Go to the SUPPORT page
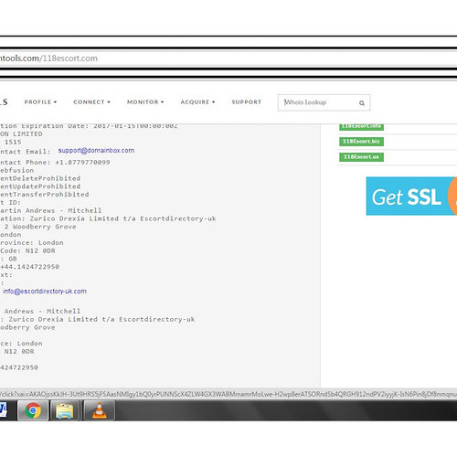Viewport: 457px width, 457px height. [246, 102]
